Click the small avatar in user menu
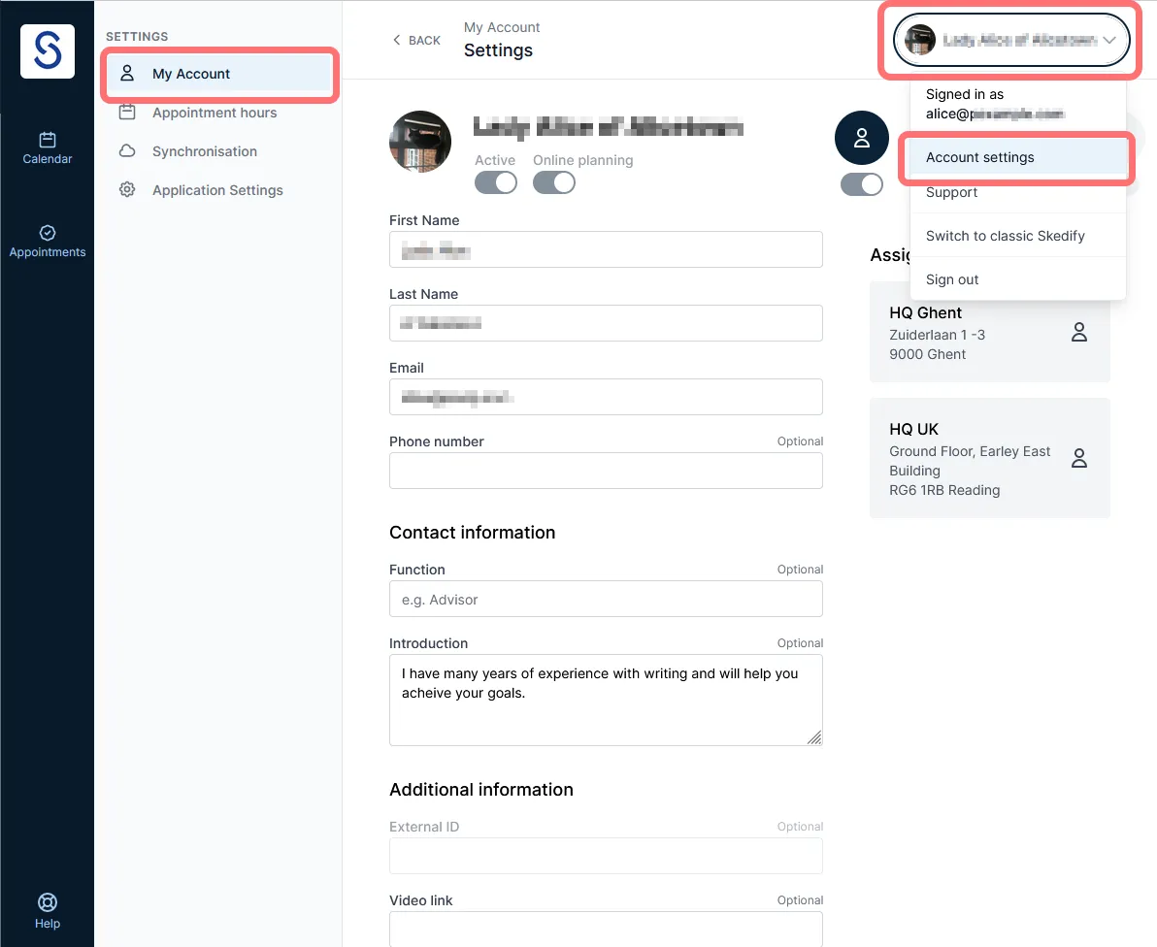Image resolution: width=1157 pixels, height=947 pixels. pyautogui.click(x=919, y=40)
